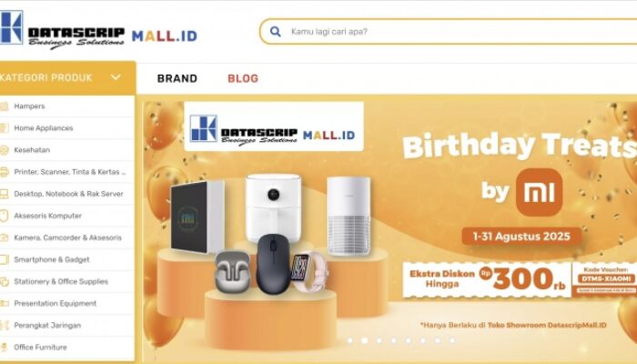Jump to the last carousel dot
Screen dimensions: 637x364
(452, 340)
